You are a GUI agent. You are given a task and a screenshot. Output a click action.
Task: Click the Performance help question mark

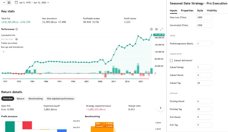(17, 29)
